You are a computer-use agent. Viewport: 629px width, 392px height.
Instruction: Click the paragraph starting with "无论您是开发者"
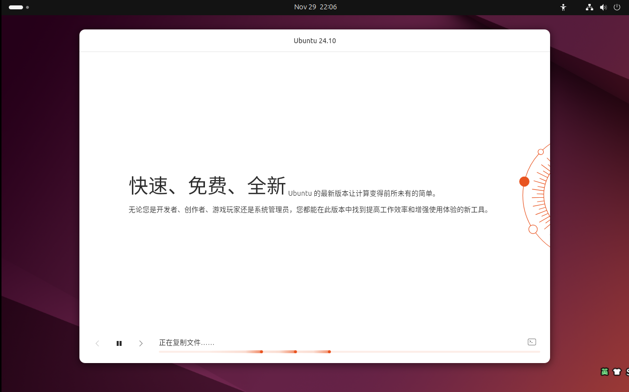coord(309,210)
